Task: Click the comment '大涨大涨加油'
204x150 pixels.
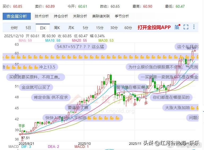Action: pos(181,107)
